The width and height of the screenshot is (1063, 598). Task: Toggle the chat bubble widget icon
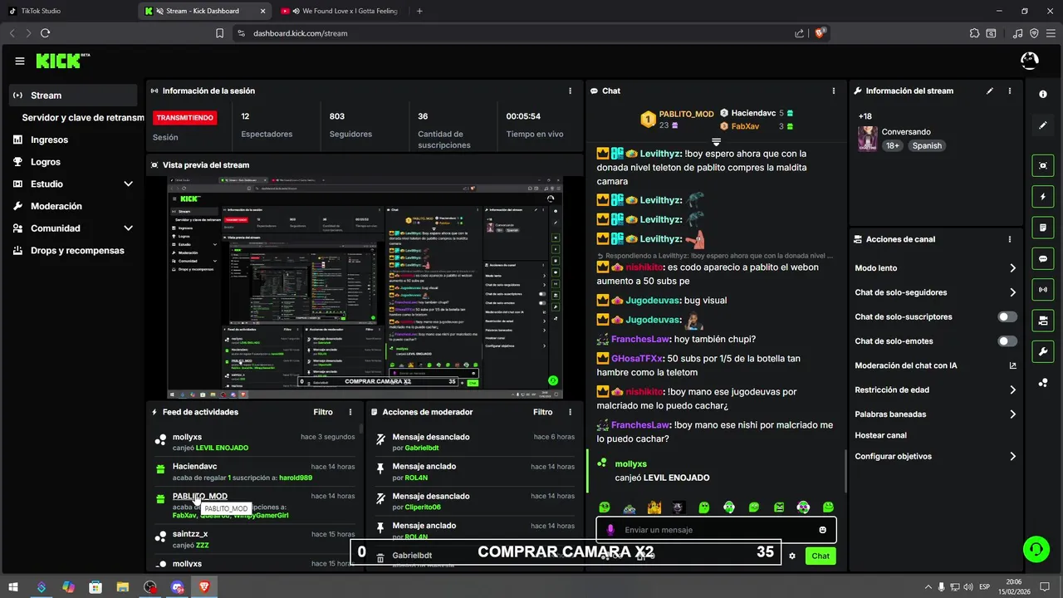1043,259
